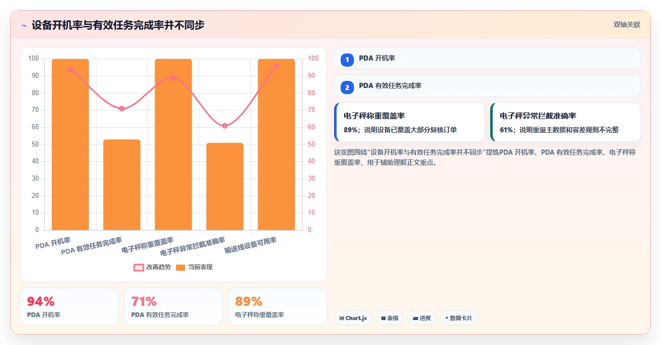This screenshot has height=345, width=661.
Task: Click the left axis value 100
Action: (x=34, y=59)
